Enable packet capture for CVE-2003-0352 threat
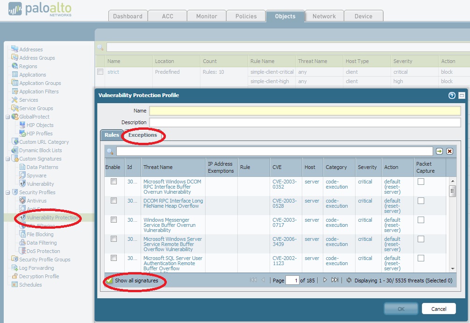 [x=421, y=182]
